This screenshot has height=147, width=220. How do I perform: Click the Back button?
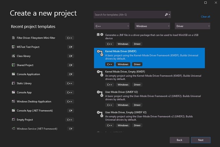(x=179, y=140)
